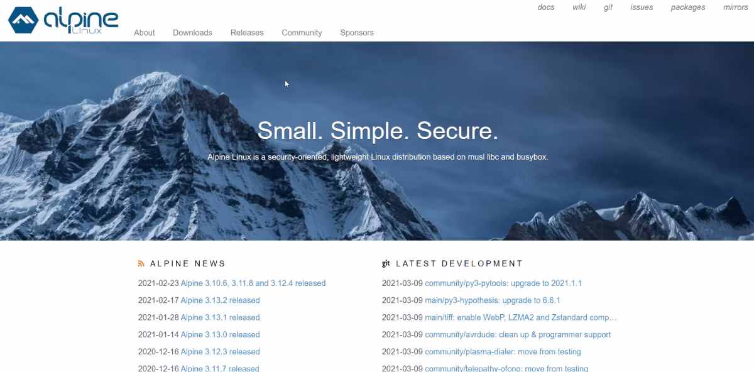Visit the wiki link

579,8
